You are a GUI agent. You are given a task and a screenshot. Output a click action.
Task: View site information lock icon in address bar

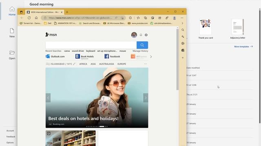pyautogui.click(x=45, y=18)
